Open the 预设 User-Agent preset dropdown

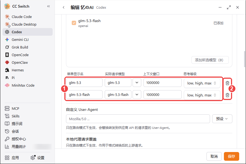tap(222, 119)
